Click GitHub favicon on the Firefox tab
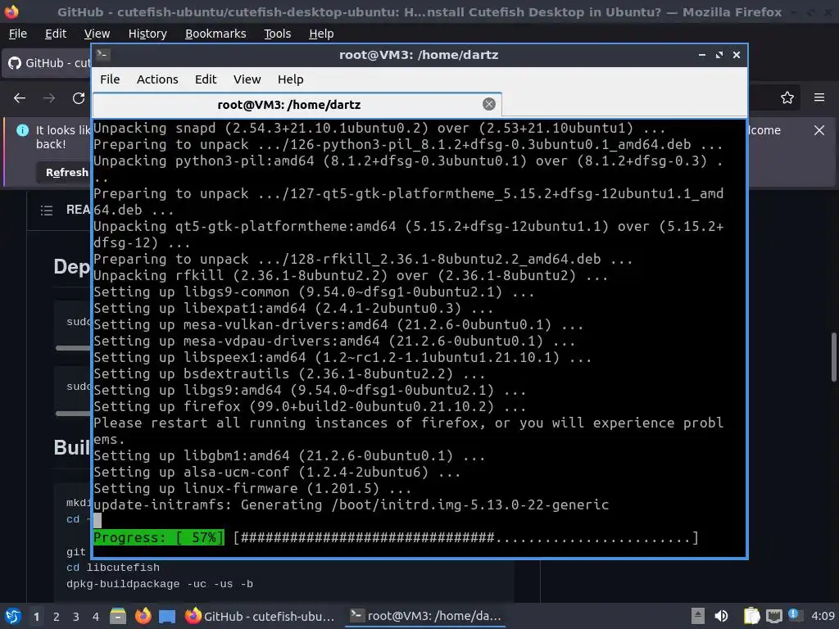Screen dimensions: 839x629 click(15, 63)
